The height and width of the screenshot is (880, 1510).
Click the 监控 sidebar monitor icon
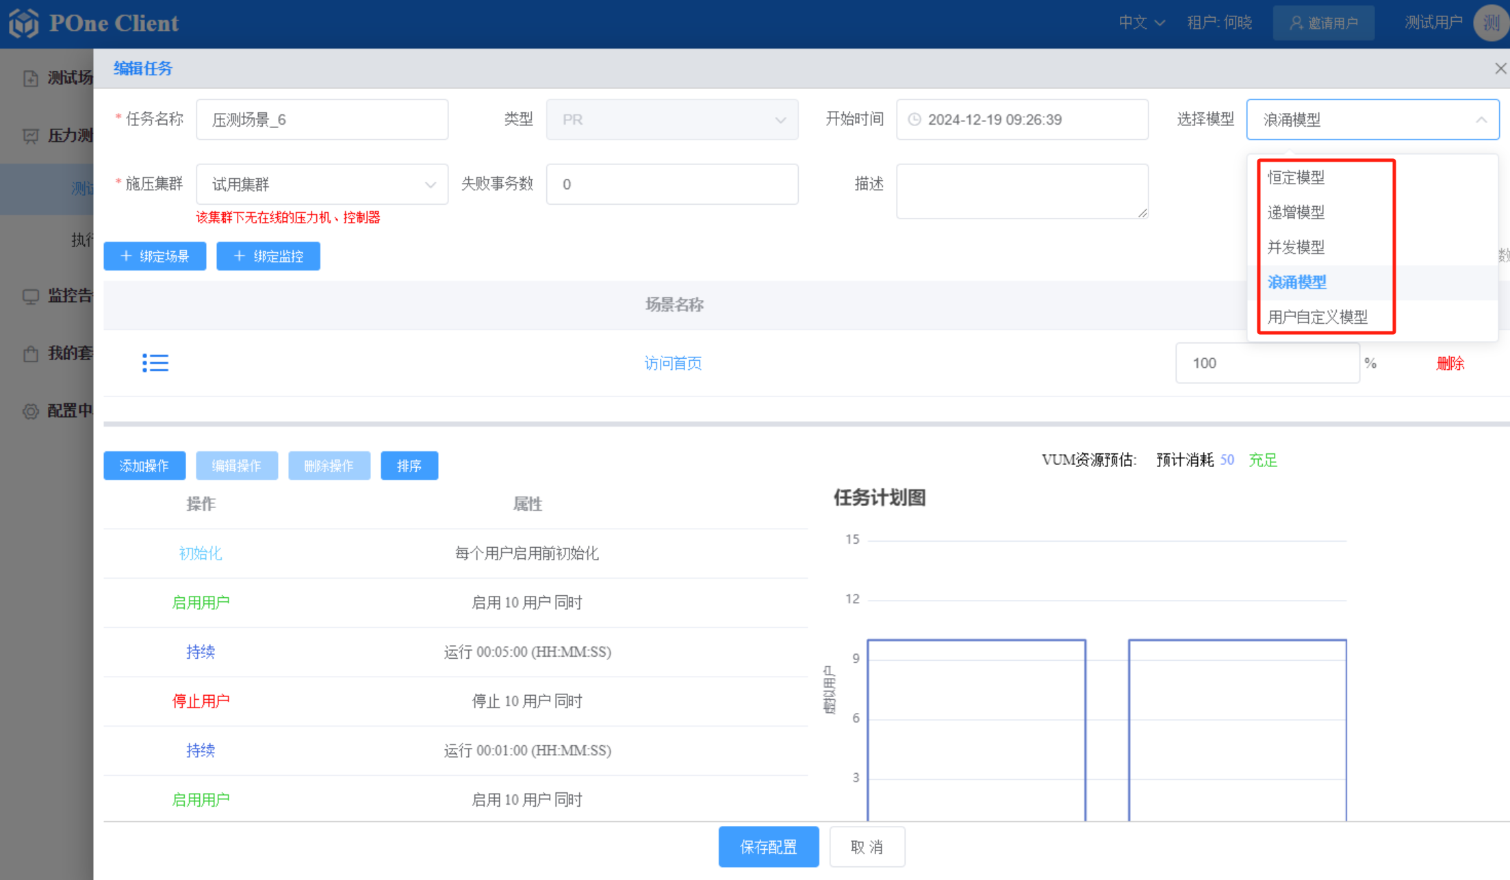31,296
